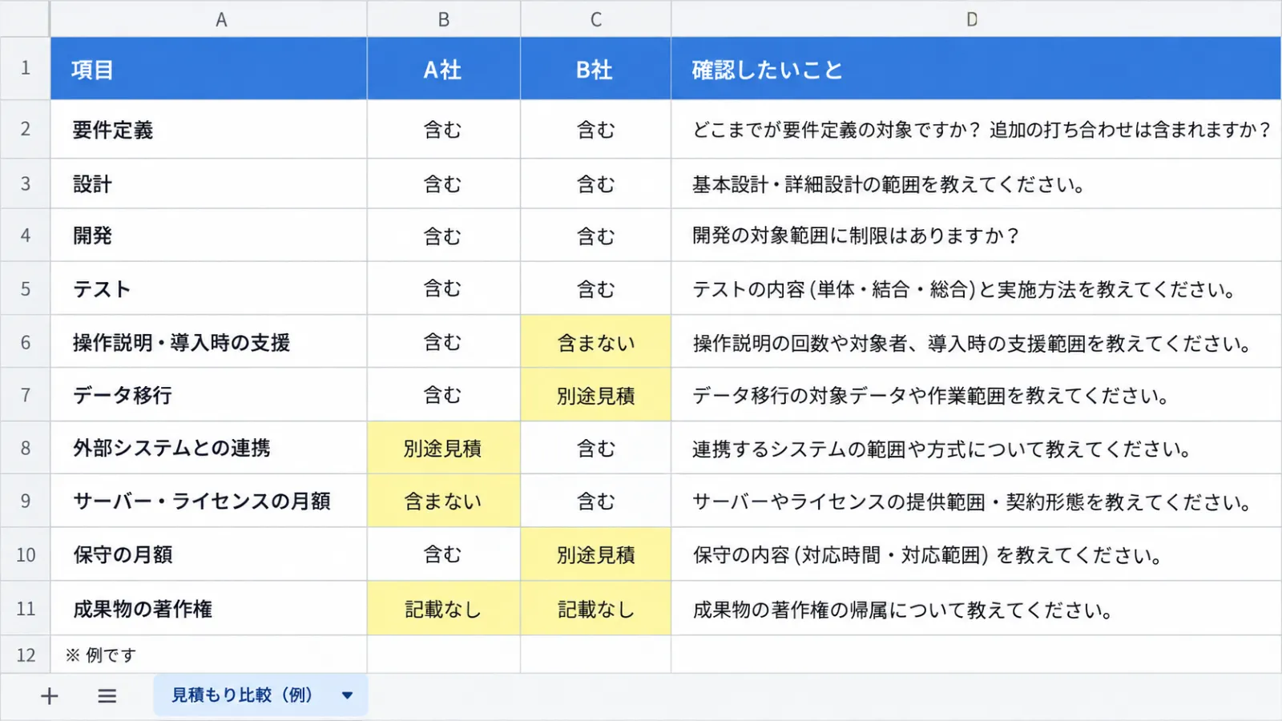Select row 1 header number
The image size is (1282, 721).
coord(25,68)
